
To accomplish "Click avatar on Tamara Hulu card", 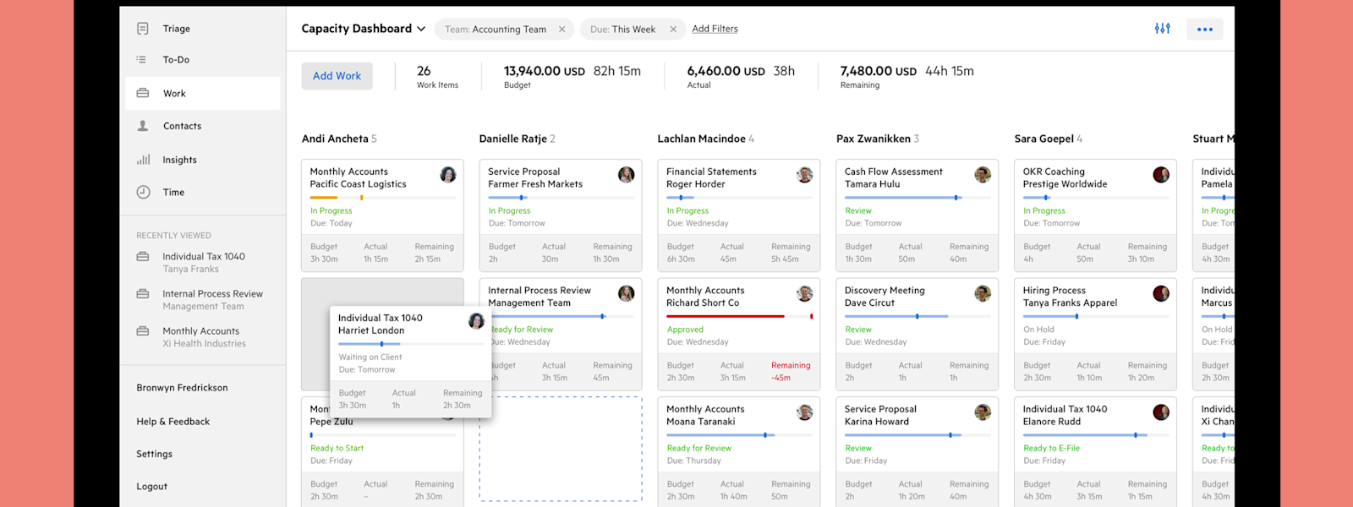I will (x=983, y=175).
